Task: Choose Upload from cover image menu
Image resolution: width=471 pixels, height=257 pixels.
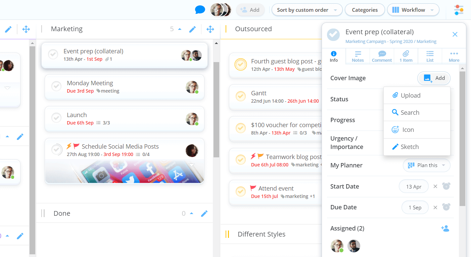Action: pyautogui.click(x=417, y=95)
